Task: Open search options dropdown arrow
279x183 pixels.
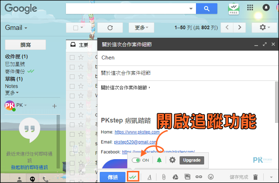Action: click(x=191, y=9)
